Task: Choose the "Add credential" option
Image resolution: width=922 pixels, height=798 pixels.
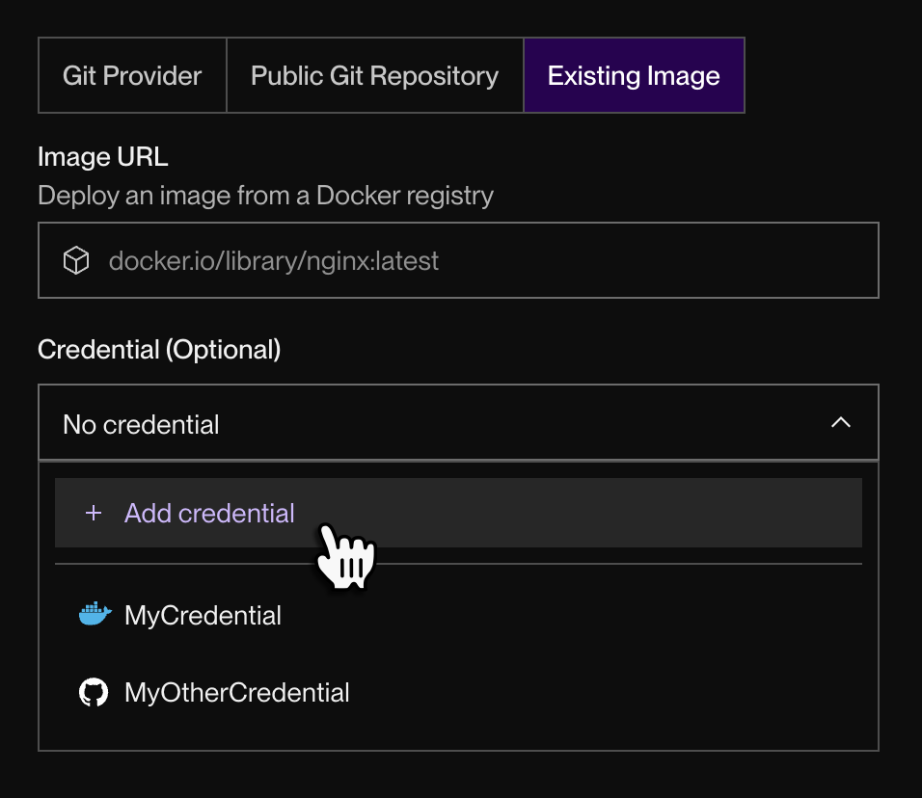Action: (x=209, y=514)
